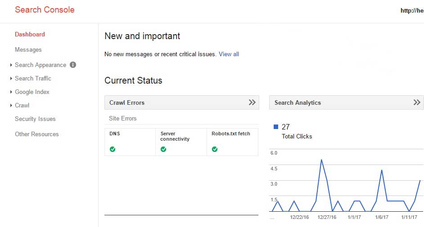Expand the Google Index triangle

11,92
